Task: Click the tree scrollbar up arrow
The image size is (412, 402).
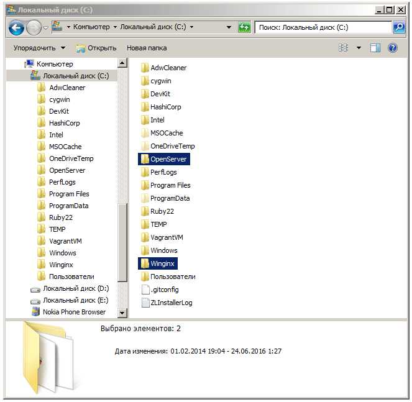Action: (x=122, y=63)
